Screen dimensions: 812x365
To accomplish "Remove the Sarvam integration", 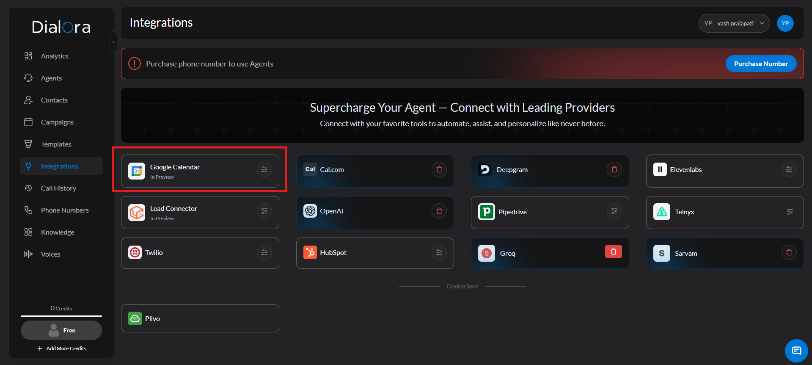I will (789, 252).
